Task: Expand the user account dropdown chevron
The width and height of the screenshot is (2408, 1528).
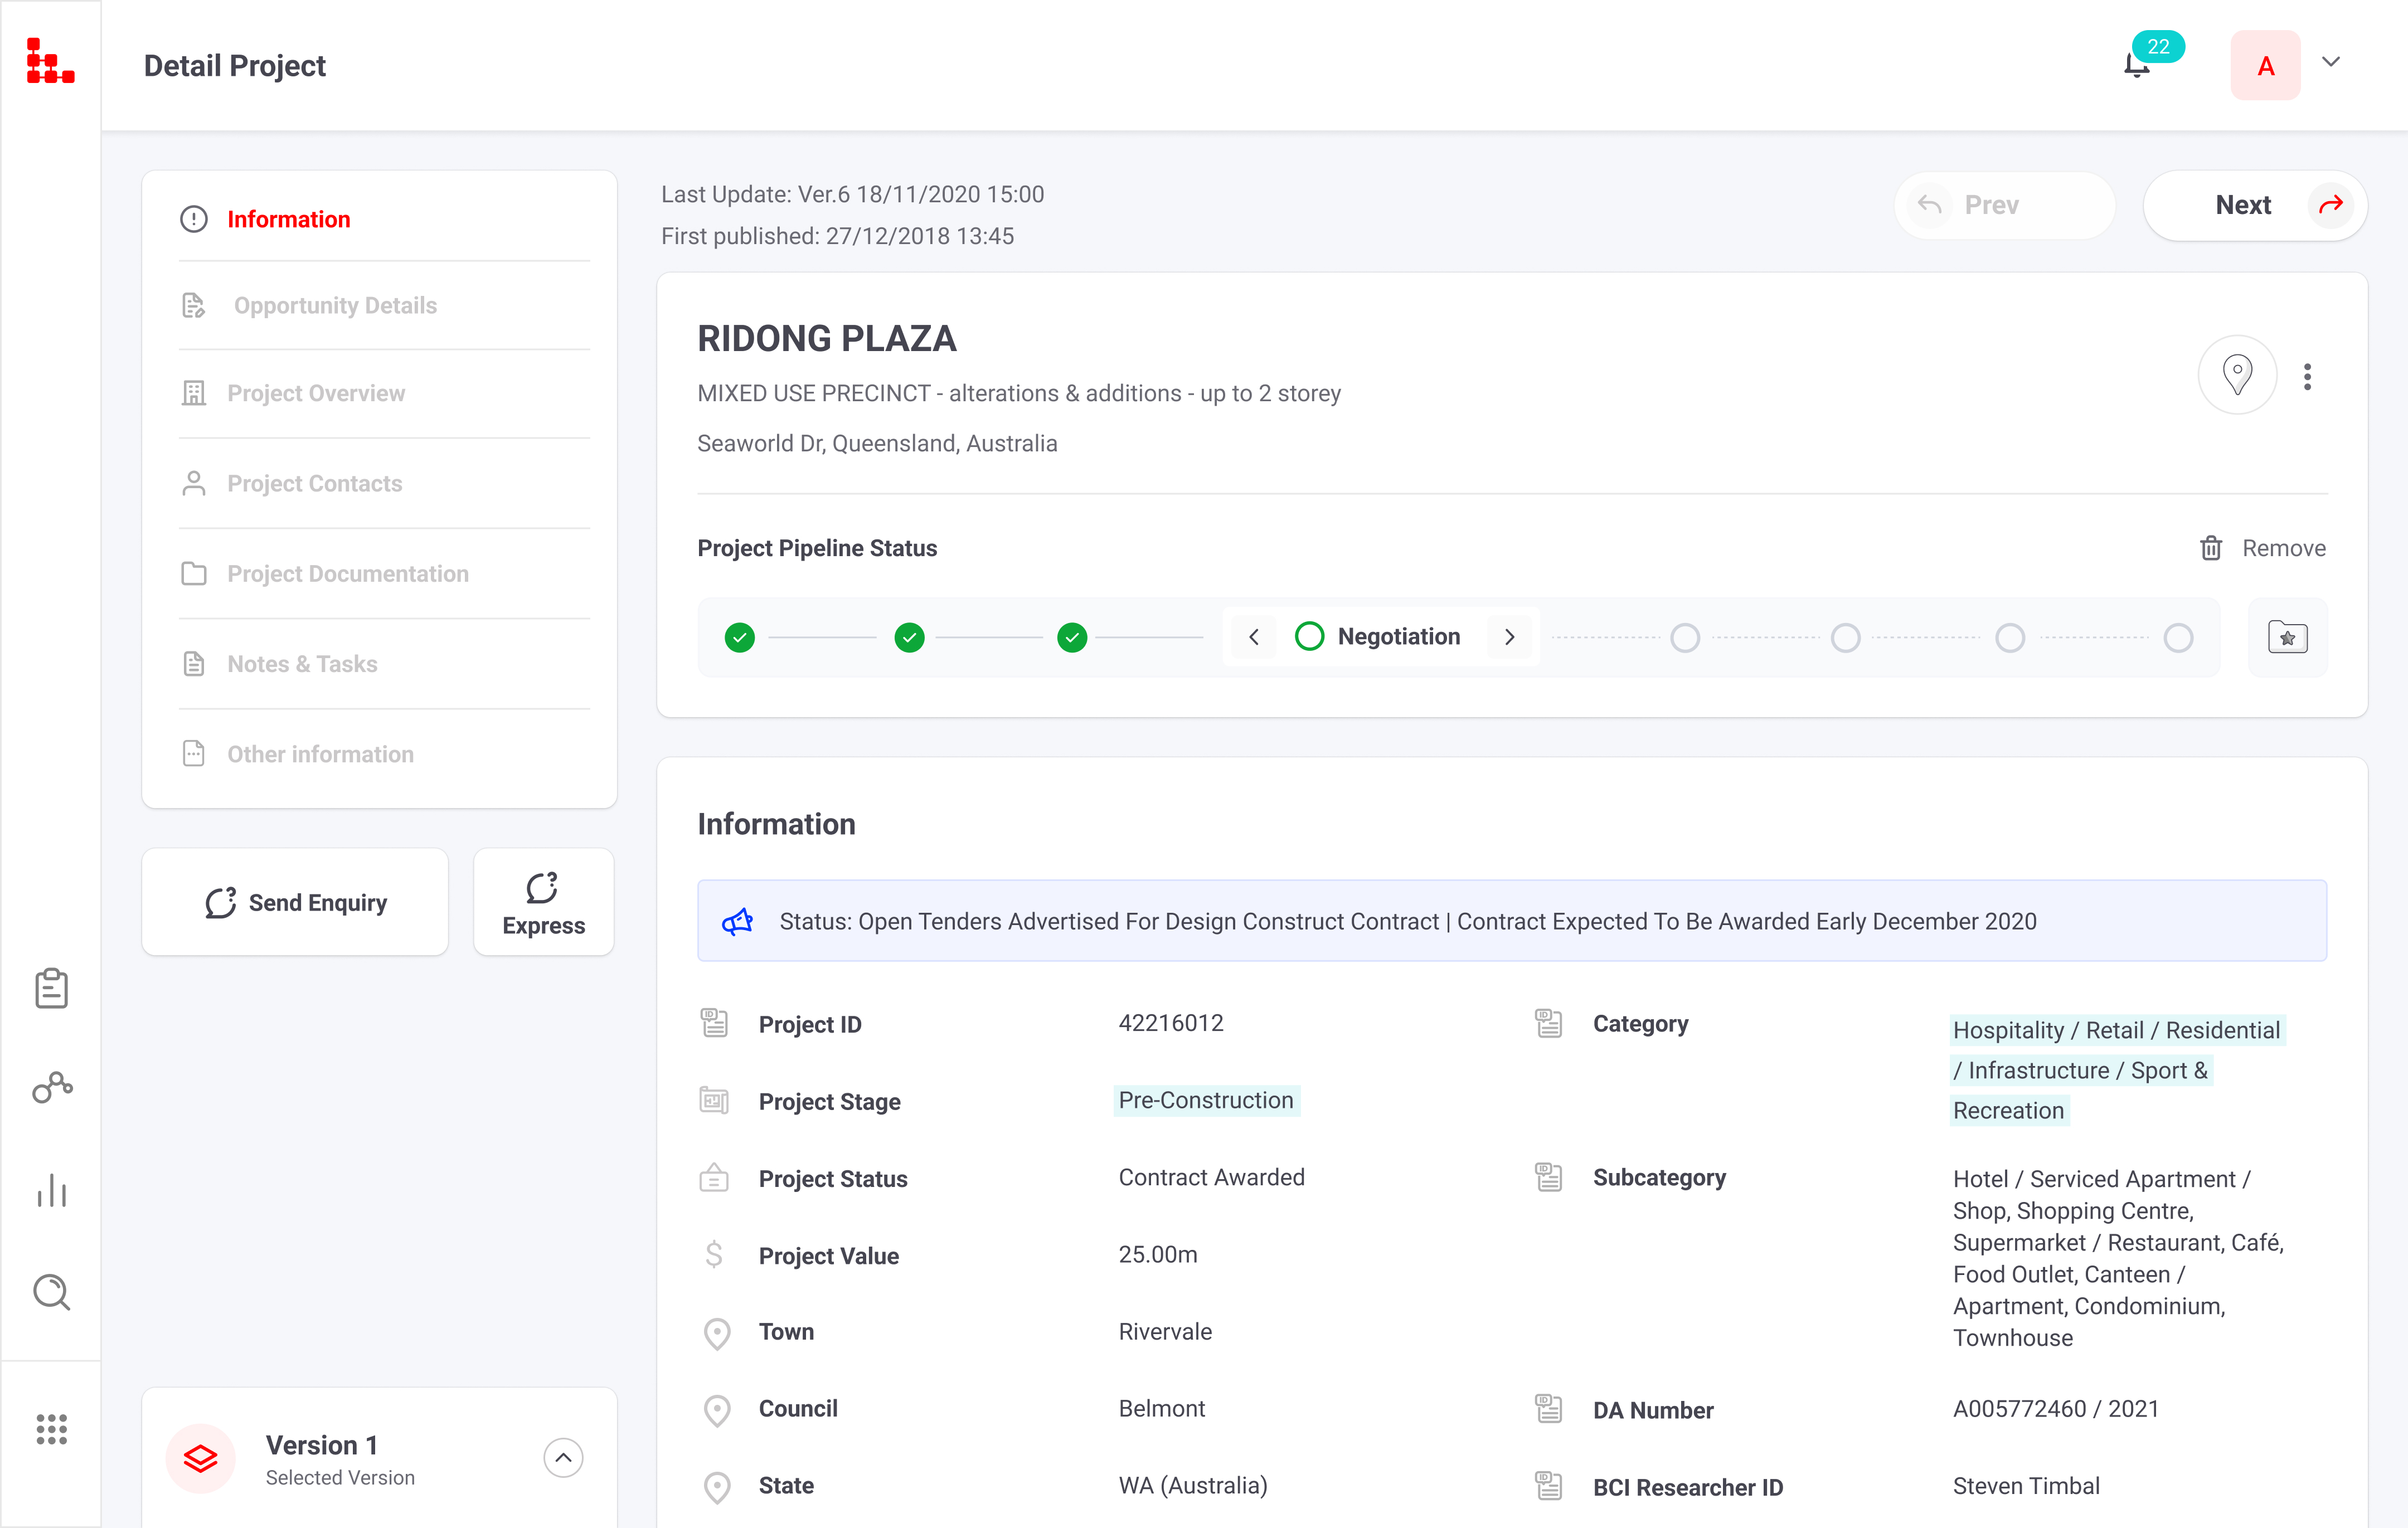Action: (x=2331, y=62)
